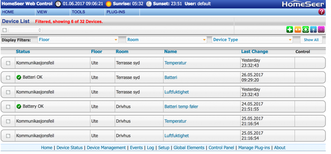Follow the Device Management footer link
The image size is (331, 154).
pos(106,148)
